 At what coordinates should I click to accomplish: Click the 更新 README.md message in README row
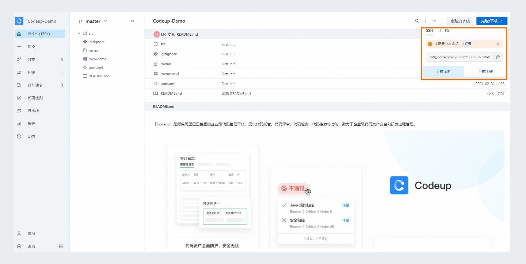tap(236, 94)
